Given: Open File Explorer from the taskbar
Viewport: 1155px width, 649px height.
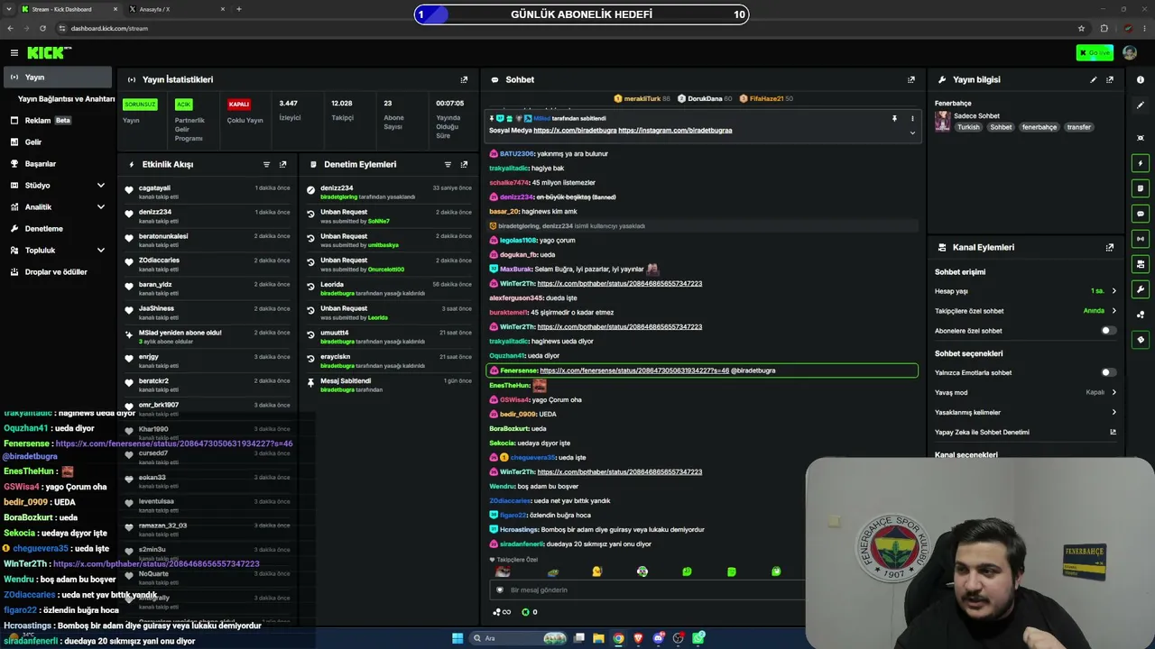Looking at the screenshot, I should point(598,638).
